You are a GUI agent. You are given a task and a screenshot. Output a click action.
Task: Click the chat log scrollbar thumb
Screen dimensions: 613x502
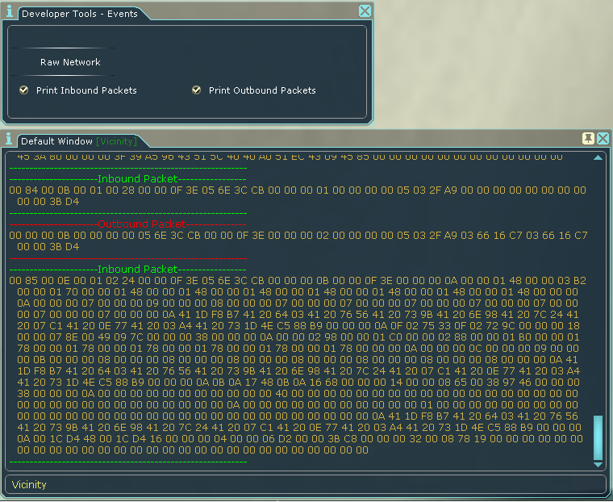(x=598, y=437)
